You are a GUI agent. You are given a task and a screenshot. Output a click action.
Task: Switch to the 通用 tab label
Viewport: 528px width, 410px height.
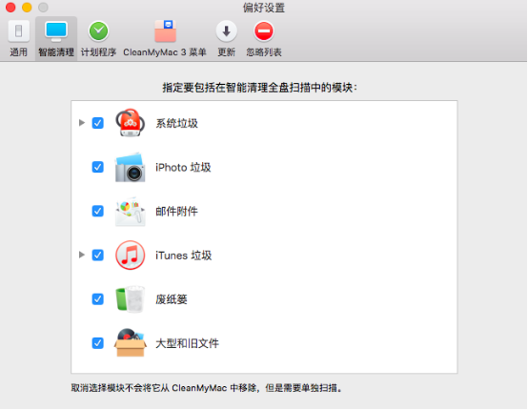18,52
